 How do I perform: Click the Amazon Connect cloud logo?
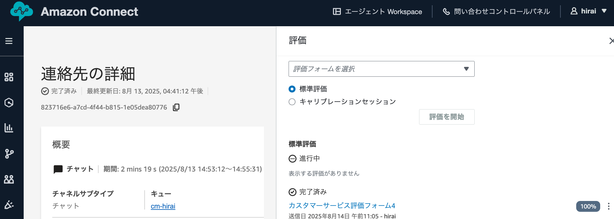click(21, 11)
